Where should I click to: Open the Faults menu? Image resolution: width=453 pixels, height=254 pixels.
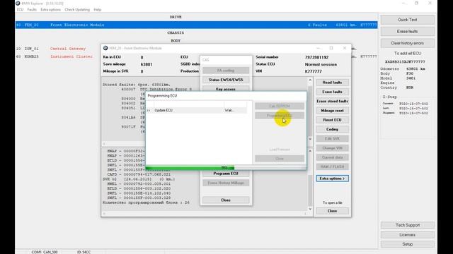point(32,9)
